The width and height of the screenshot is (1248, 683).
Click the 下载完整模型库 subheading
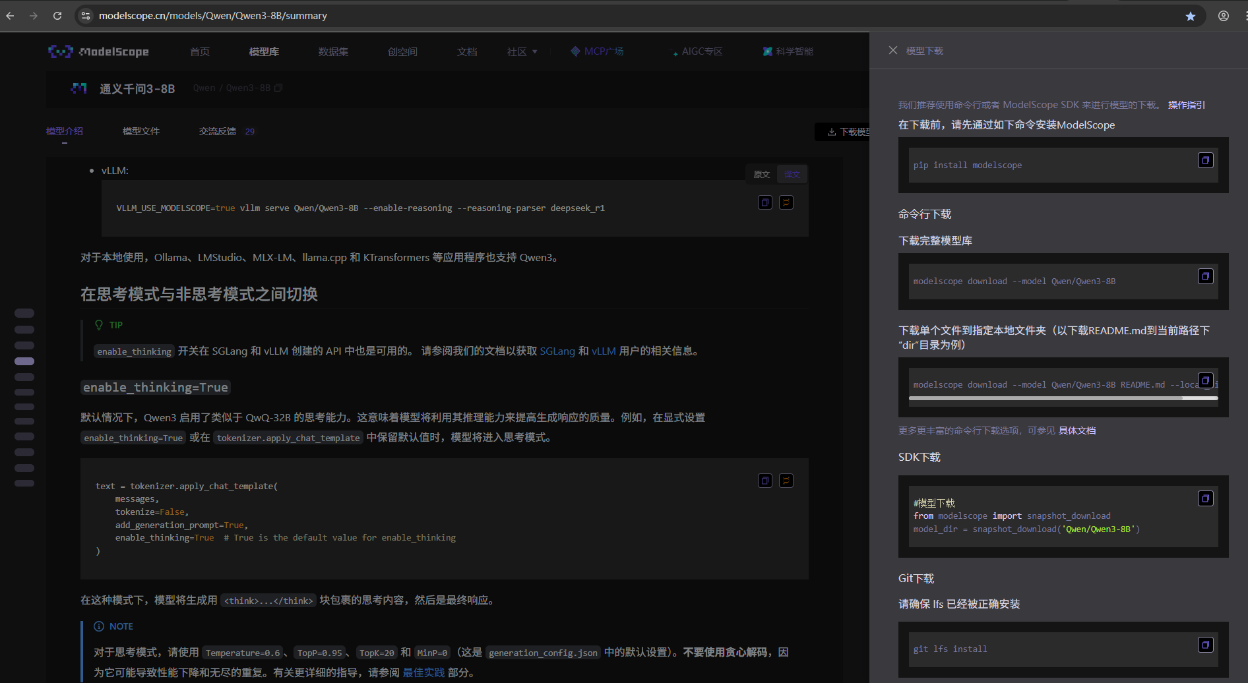pos(935,241)
